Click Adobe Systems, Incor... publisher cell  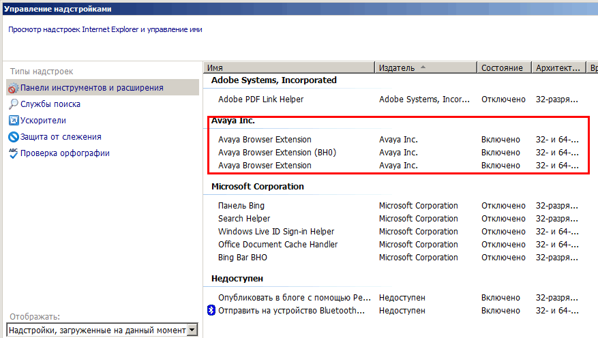coord(425,99)
